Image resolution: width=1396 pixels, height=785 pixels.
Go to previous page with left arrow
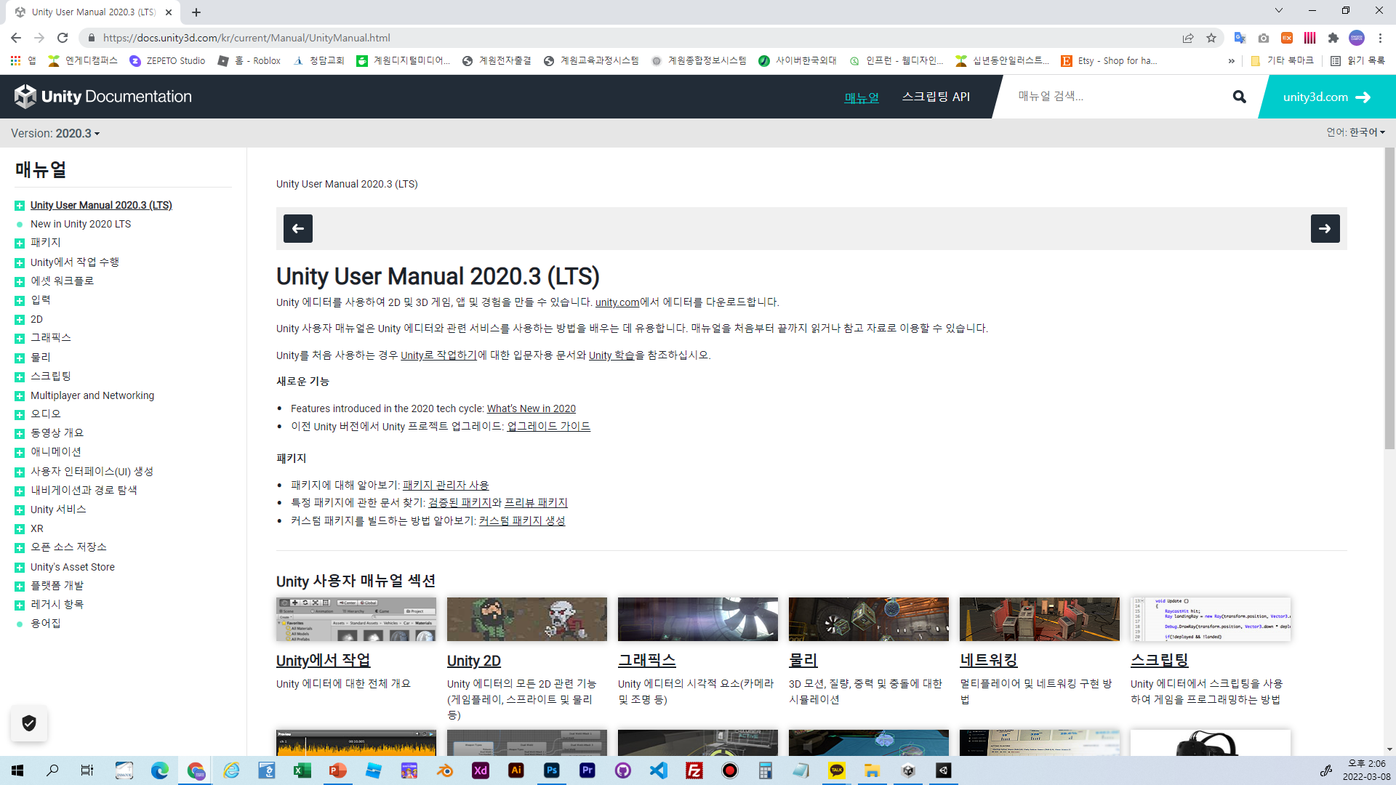click(298, 228)
